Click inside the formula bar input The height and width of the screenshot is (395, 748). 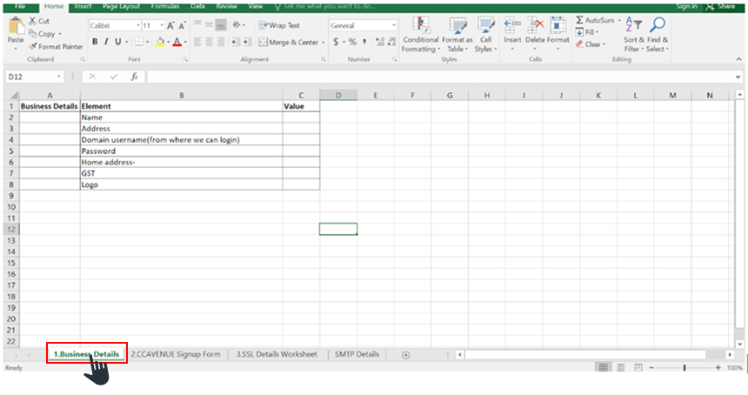click(435, 77)
